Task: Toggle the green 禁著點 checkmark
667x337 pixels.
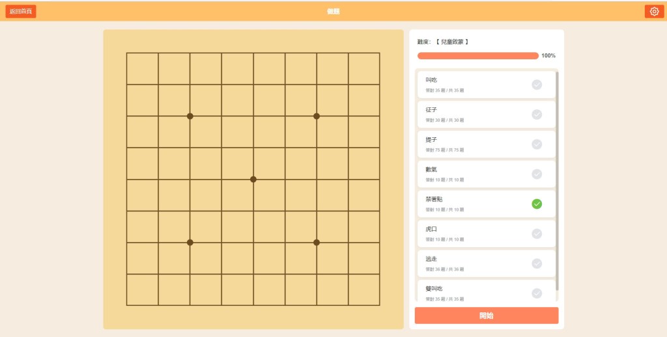Action: [x=537, y=204]
